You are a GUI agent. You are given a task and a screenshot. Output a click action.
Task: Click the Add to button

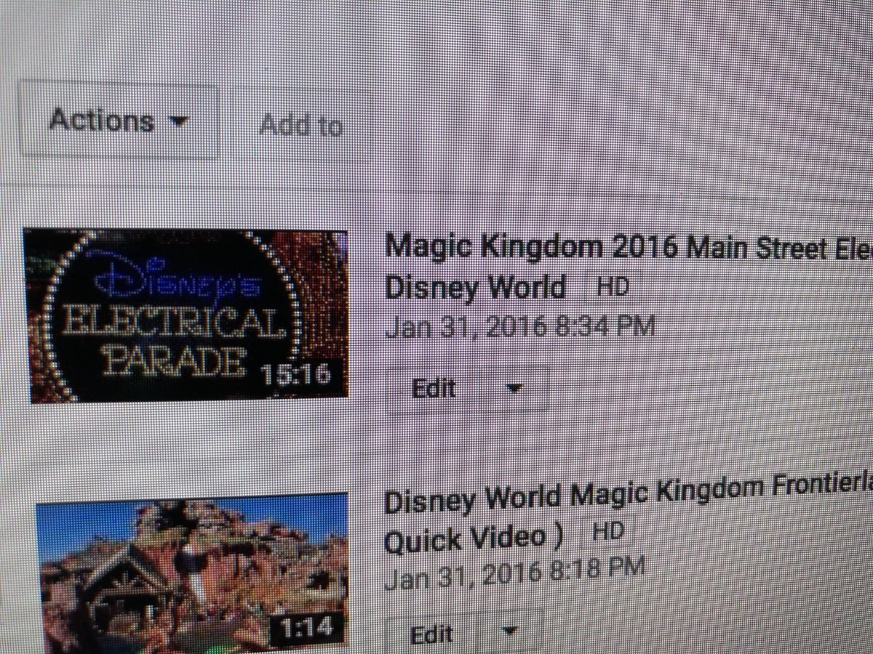[300, 126]
